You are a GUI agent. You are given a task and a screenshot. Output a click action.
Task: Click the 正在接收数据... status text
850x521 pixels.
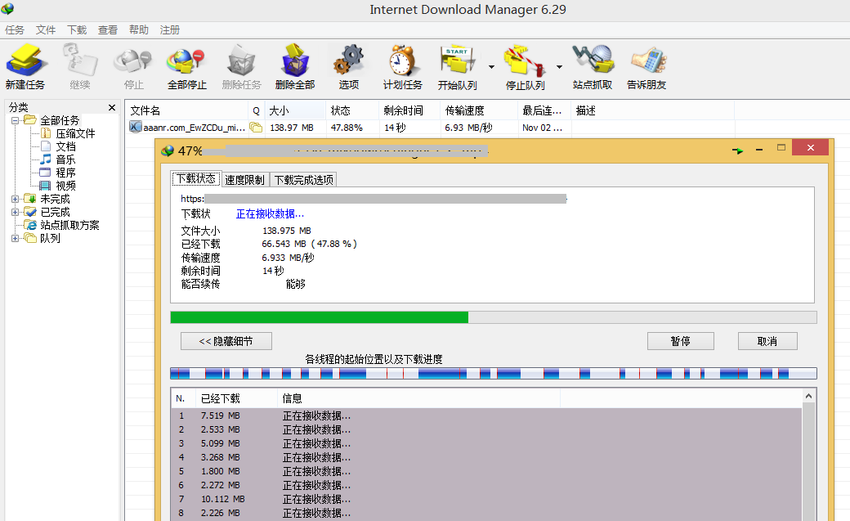(x=270, y=213)
